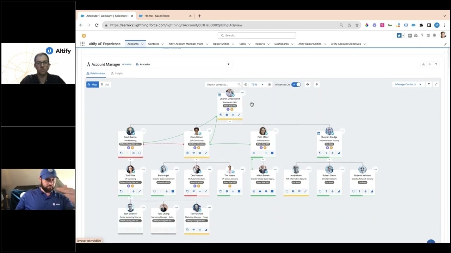Click Charles Underwood's LinkedIn icon
Image resolution: width=451 pixels, height=253 pixels.
219,95
